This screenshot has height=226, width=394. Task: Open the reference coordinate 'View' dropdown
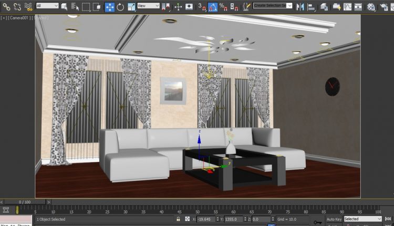(x=148, y=6)
